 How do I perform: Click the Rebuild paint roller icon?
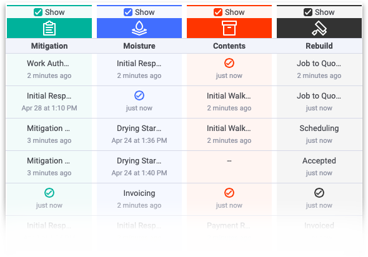[319, 28]
